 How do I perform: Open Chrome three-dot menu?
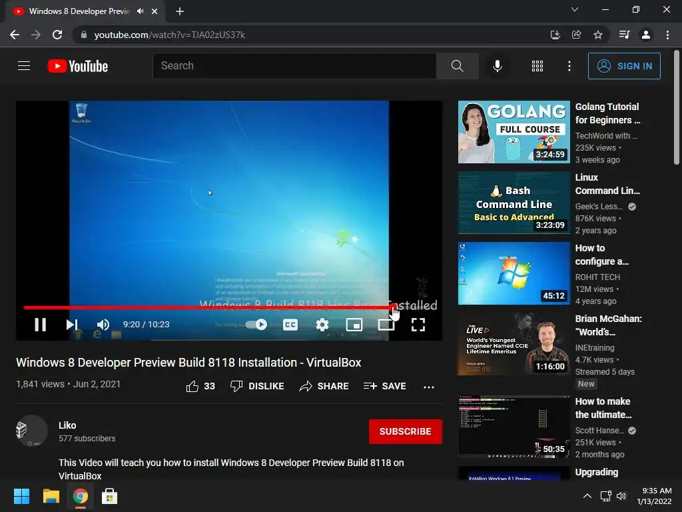(667, 35)
